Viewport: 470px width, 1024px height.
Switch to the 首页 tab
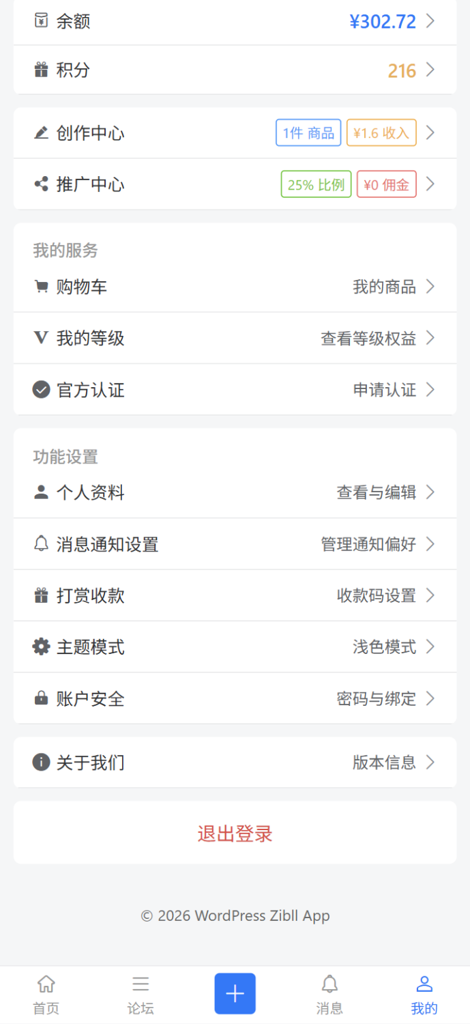click(46, 994)
